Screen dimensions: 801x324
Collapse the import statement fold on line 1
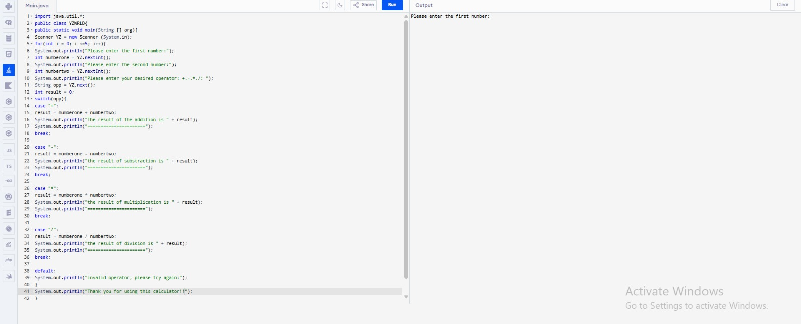(x=31, y=16)
